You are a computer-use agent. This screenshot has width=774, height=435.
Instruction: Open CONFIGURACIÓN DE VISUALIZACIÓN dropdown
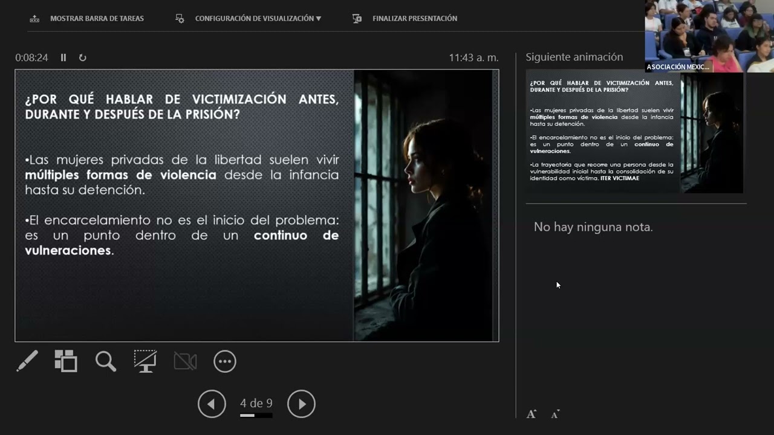(258, 19)
